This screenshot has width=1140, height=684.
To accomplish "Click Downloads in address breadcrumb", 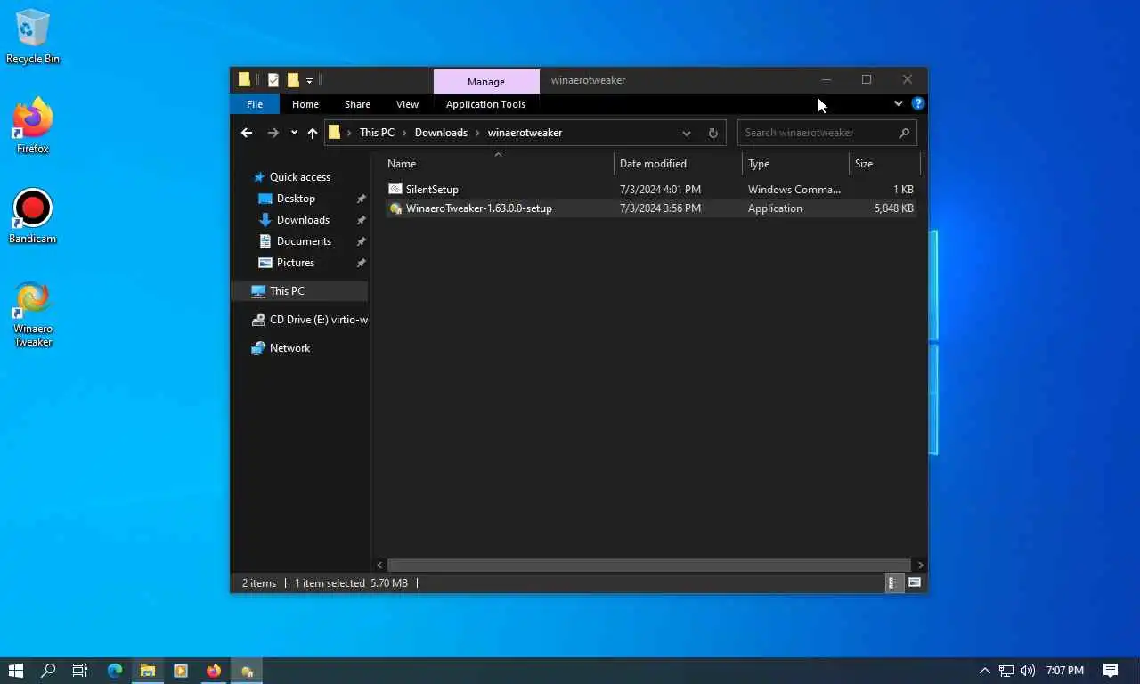I will (441, 133).
